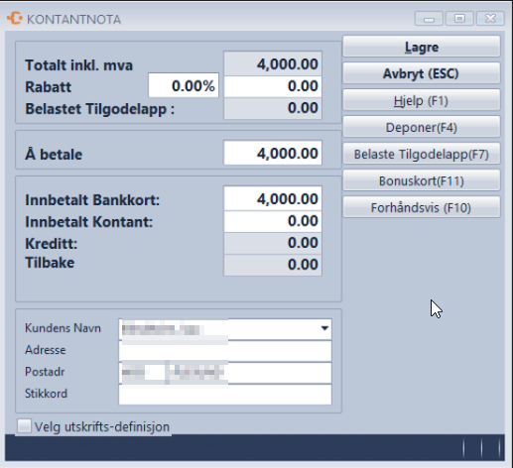Click the Rabatt amount field
The height and width of the screenshot is (468, 513).
273,86
